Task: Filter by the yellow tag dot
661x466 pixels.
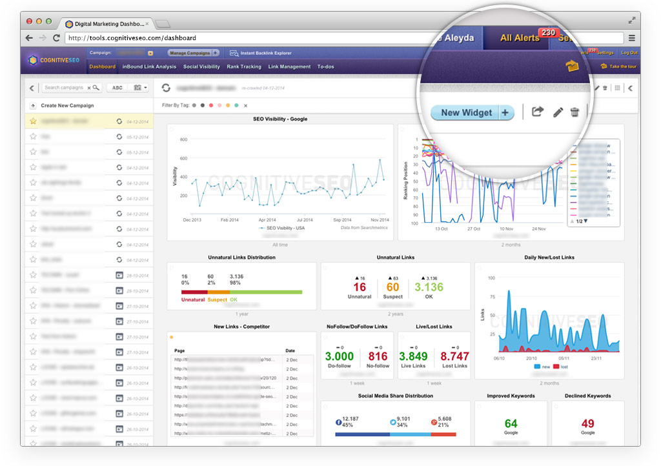Action: click(228, 105)
